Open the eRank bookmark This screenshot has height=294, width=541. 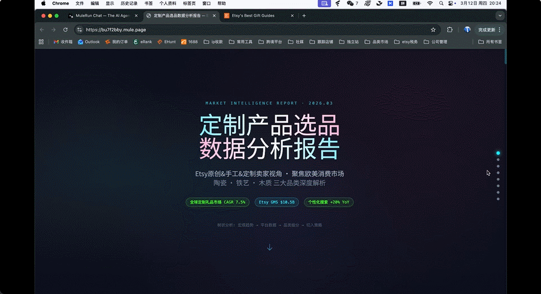[142, 42]
